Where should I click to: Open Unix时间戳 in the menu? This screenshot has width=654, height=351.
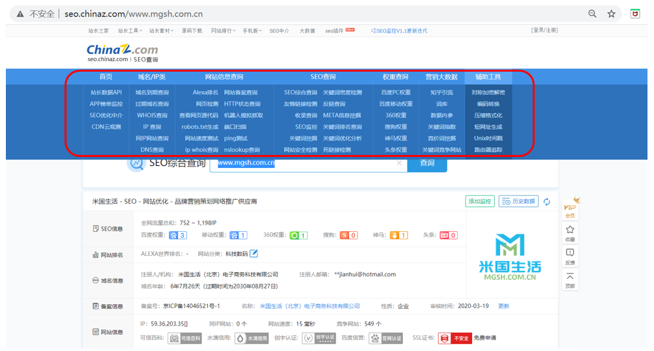tap(488, 138)
